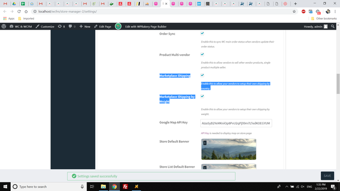
Task: Open a new browser tab
Action: point(295,4)
